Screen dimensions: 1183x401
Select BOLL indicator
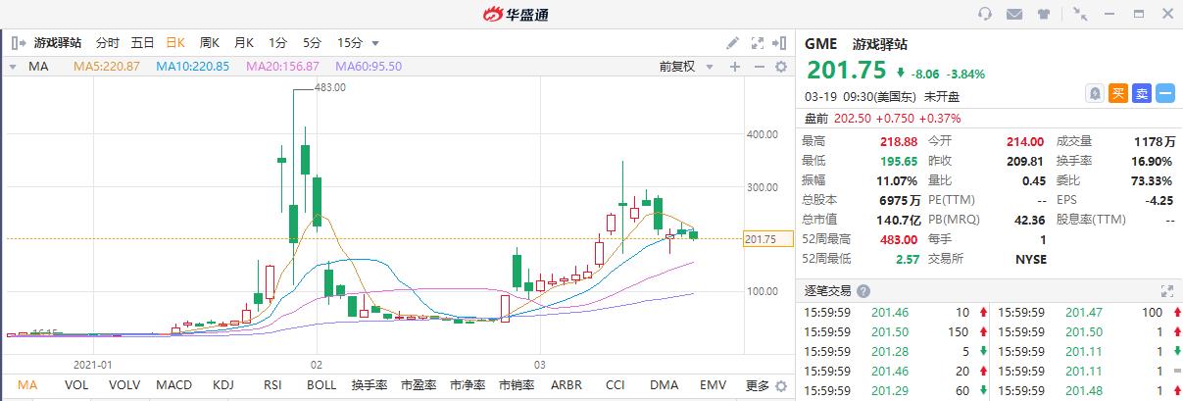click(x=321, y=385)
